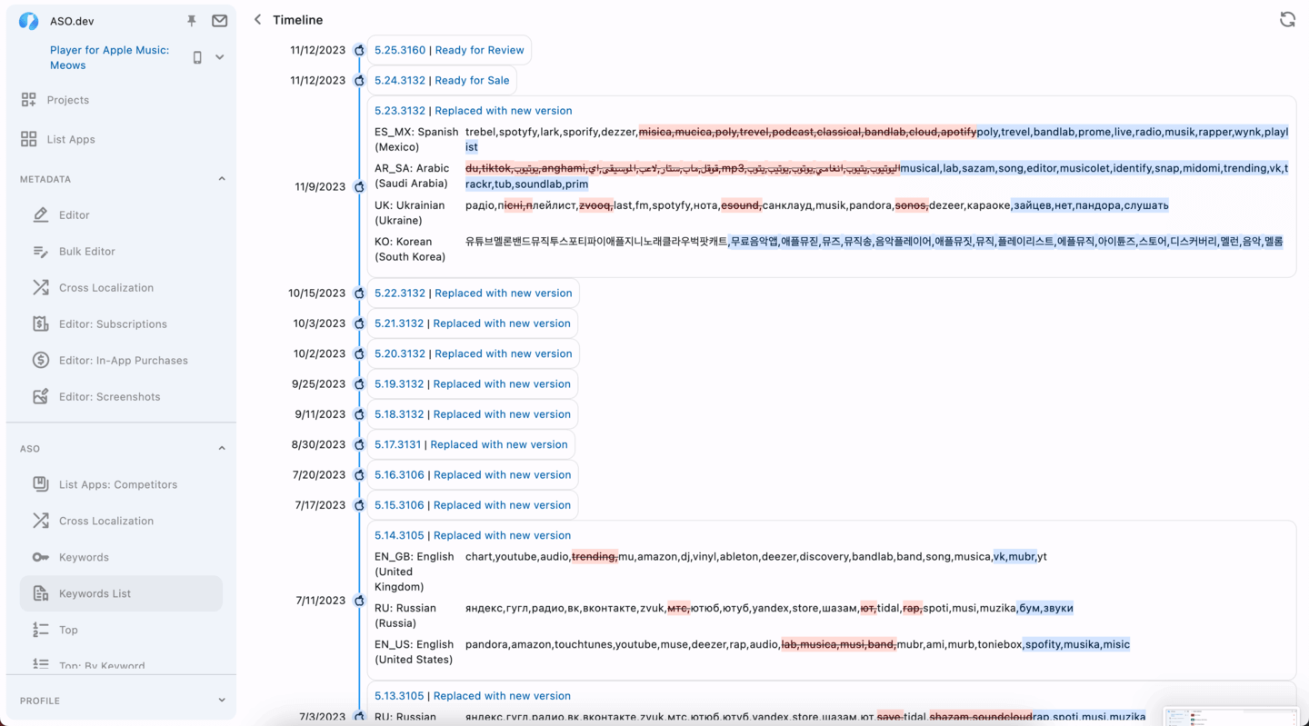This screenshot has width=1309, height=726.
Task: Open version 5.24.3132 link
Action: click(x=400, y=80)
